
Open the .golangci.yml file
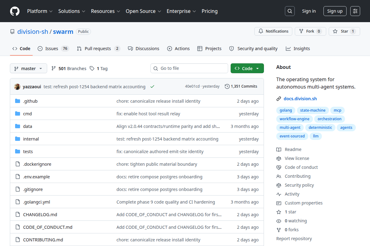pos(36,202)
